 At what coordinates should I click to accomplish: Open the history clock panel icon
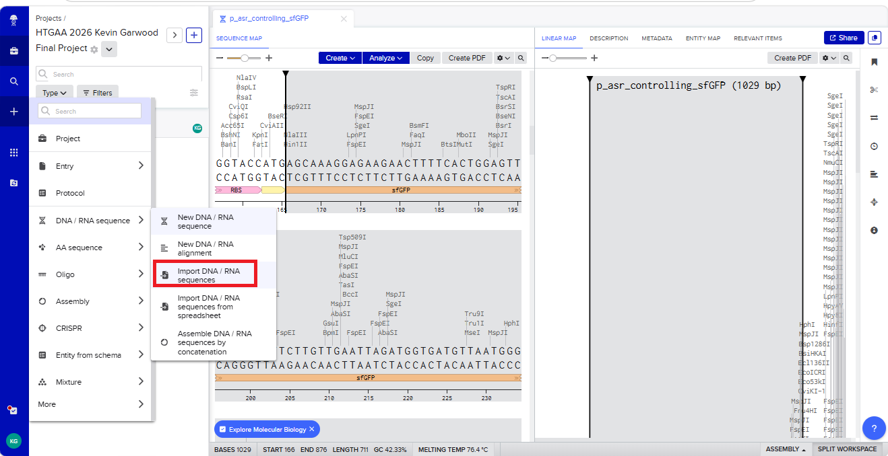coord(875,146)
